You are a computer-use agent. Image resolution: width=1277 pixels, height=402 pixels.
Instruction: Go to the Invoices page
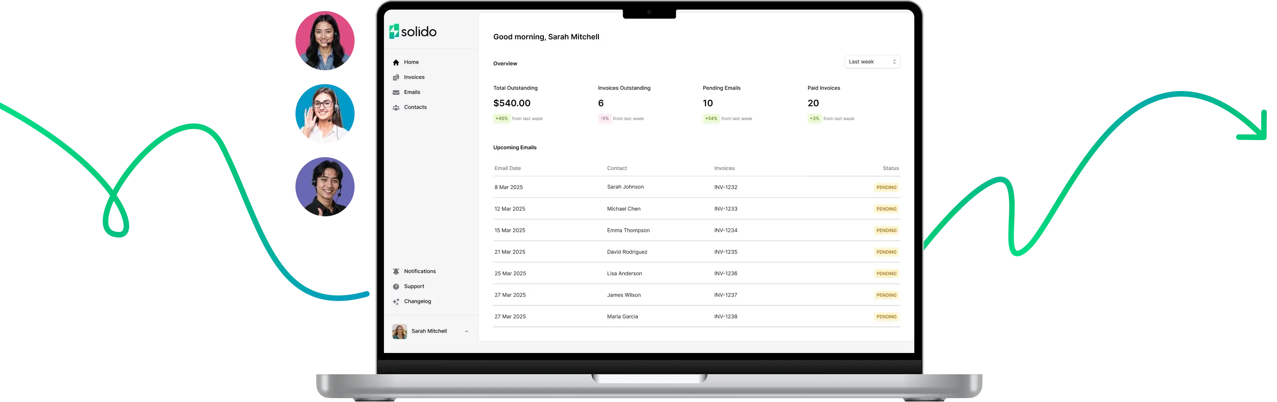coord(414,77)
